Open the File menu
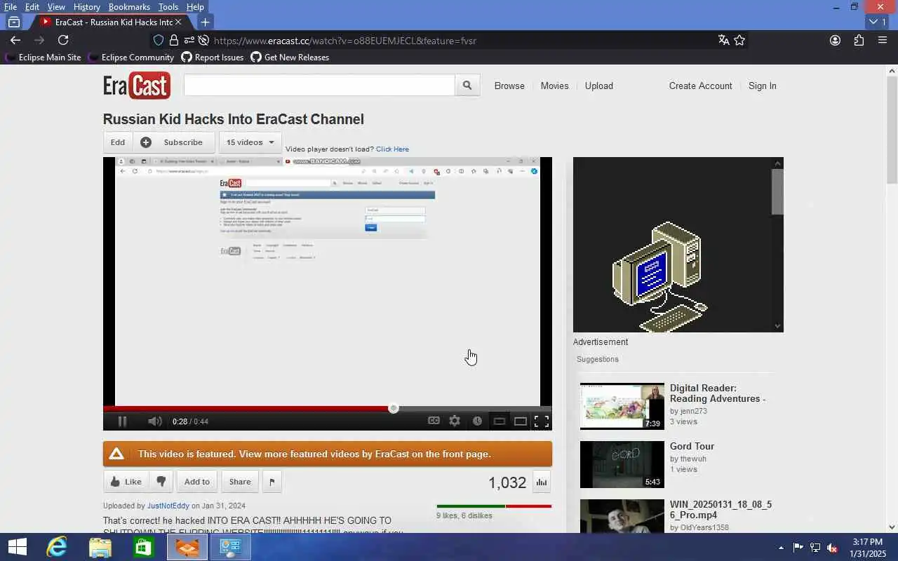This screenshot has height=561, width=898. click(11, 7)
